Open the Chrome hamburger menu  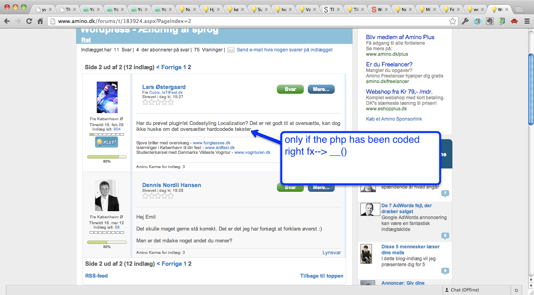527,21
